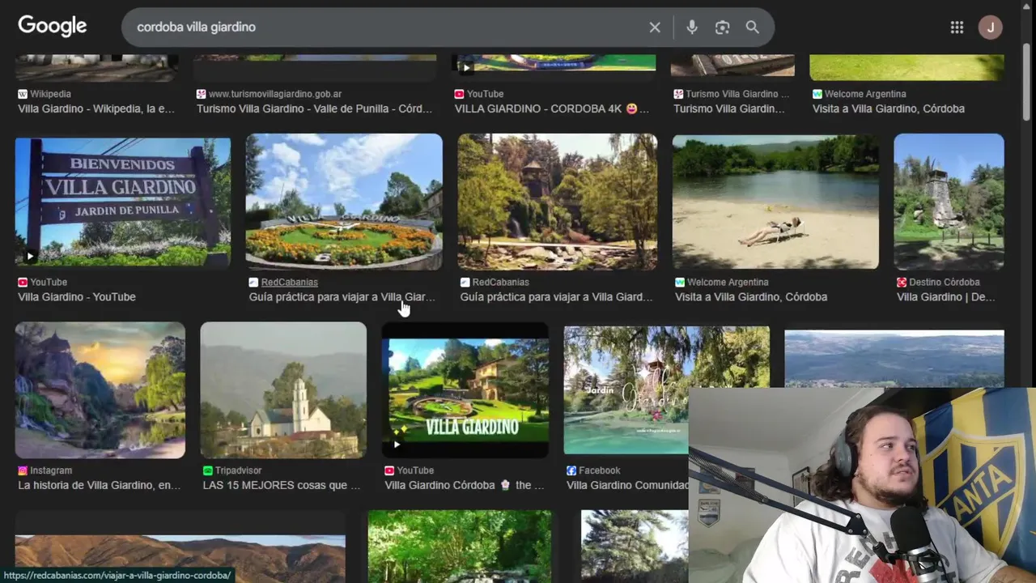Click the play badge on the Bienvenidos thumbnail
1036x583 pixels.
point(30,257)
